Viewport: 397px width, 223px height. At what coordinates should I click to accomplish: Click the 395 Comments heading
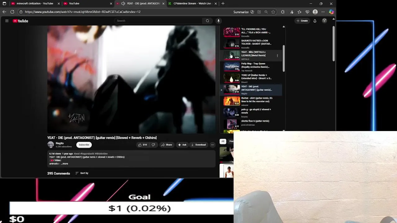(x=58, y=173)
